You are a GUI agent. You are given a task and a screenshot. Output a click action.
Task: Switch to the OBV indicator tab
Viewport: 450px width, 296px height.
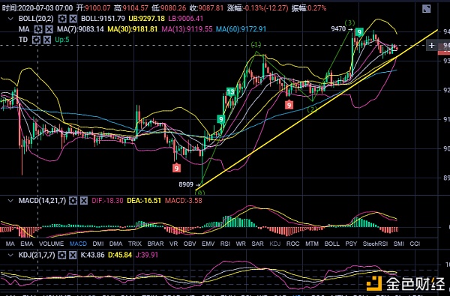(x=190, y=244)
